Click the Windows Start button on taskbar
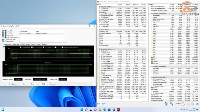 click(x=82, y=110)
